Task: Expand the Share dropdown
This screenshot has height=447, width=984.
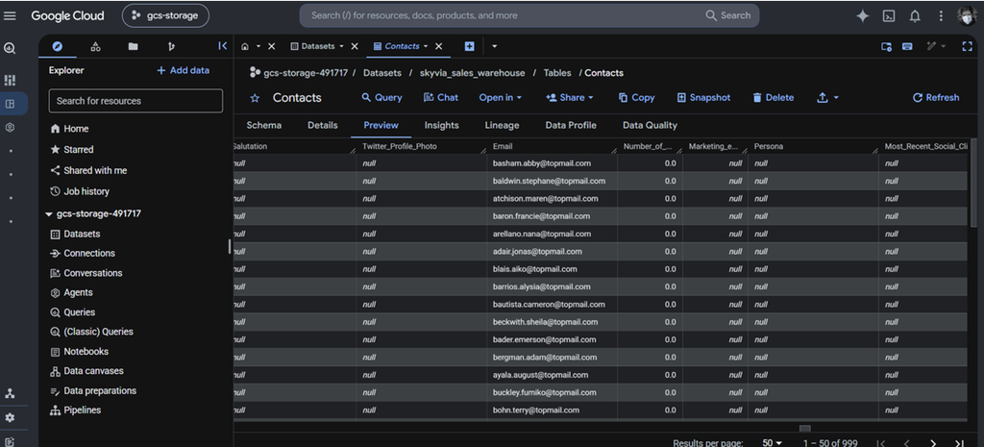Action: (x=569, y=98)
